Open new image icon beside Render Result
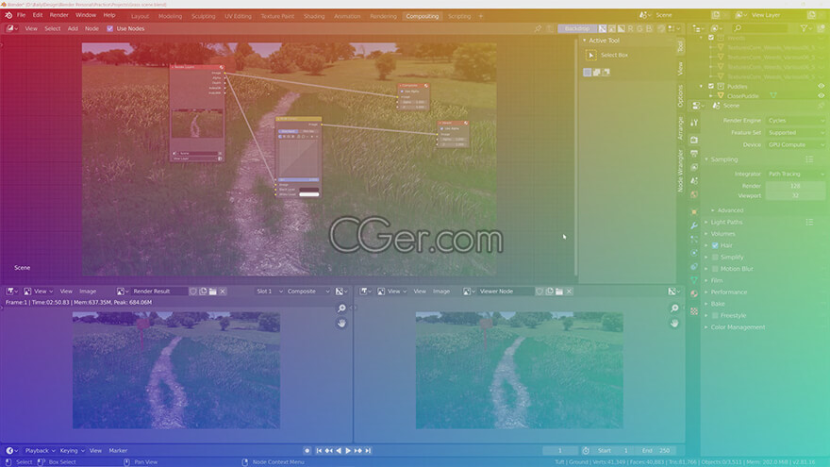This screenshot has width=830, height=467. click(x=203, y=292)
